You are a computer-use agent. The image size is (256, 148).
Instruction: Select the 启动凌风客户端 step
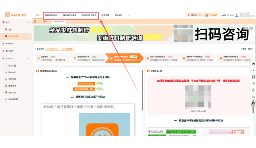pos(89,58)
